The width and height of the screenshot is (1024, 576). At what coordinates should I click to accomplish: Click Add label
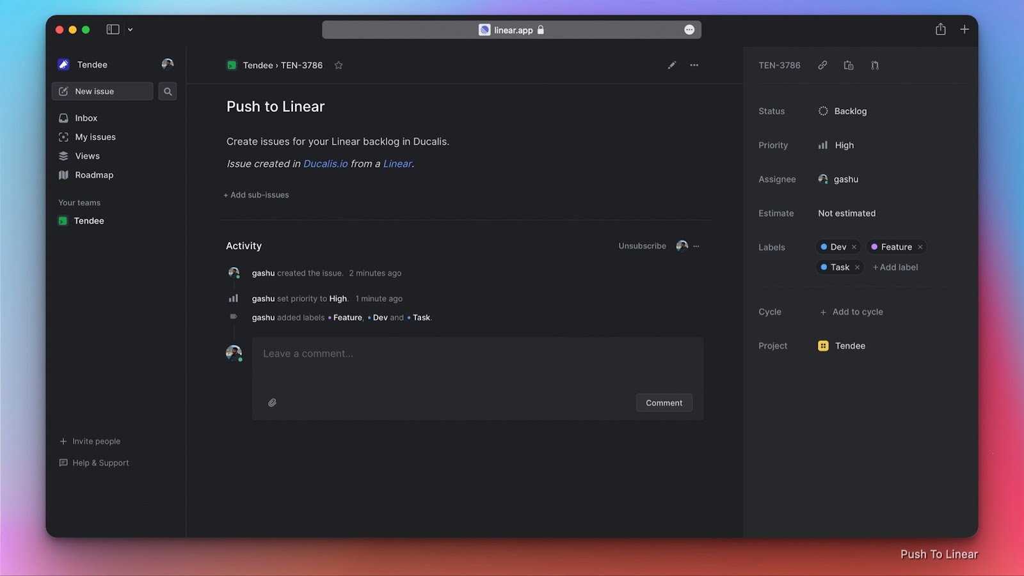click(x=895, y=267)
